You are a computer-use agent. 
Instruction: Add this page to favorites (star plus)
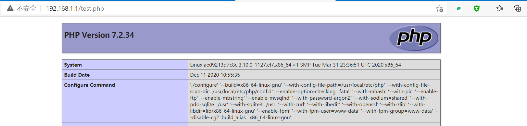(439, 9)
